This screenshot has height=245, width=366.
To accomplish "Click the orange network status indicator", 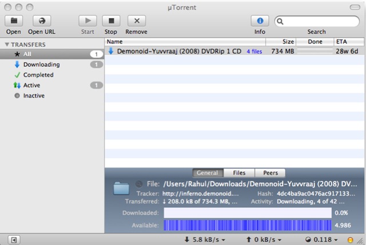I will pos(351,240).
